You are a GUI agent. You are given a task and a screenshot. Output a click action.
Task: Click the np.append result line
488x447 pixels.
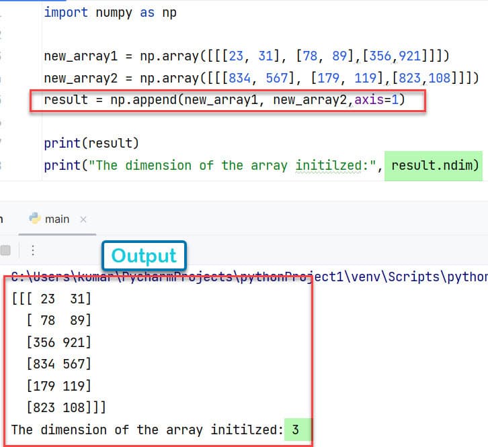[224, 100]
